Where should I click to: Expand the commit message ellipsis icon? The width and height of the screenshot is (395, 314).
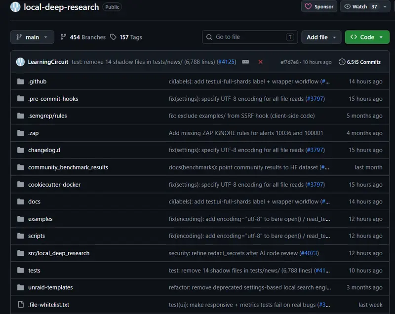(x=245, y=62)
